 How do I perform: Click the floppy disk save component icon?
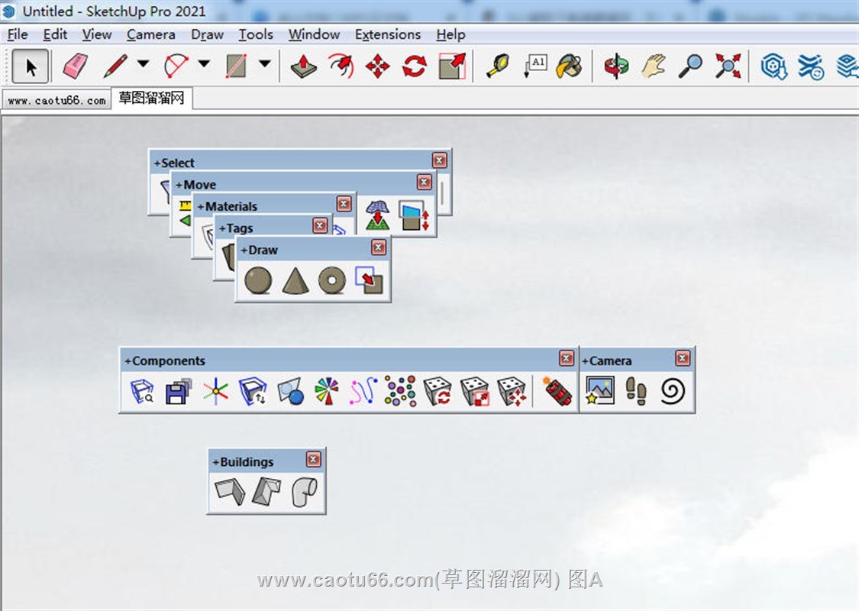[179, 391]
